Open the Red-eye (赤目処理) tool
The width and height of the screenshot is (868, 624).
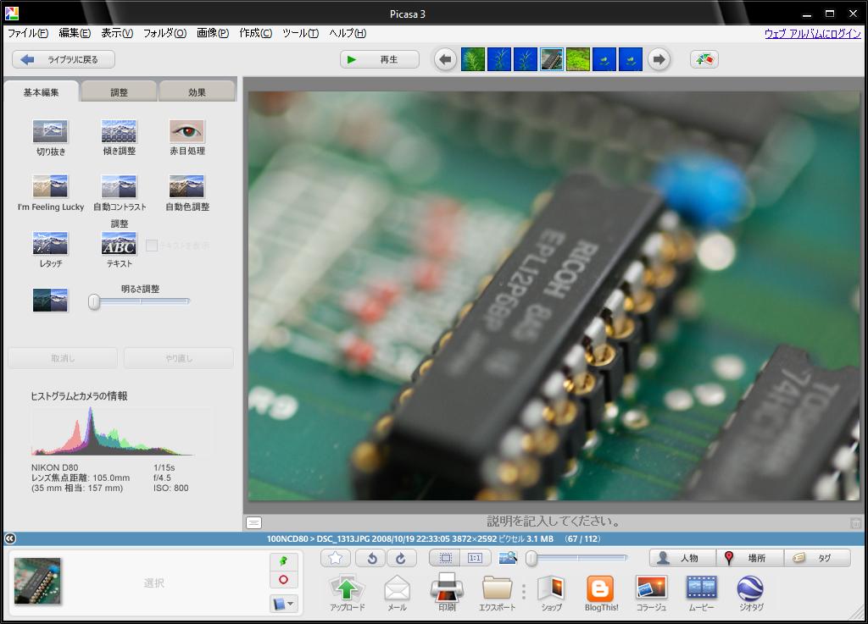tap(187, 131)
